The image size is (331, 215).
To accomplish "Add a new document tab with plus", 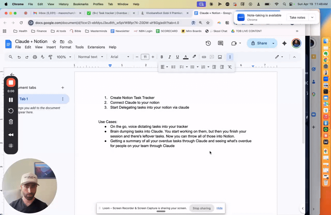I will coord(63,88).
